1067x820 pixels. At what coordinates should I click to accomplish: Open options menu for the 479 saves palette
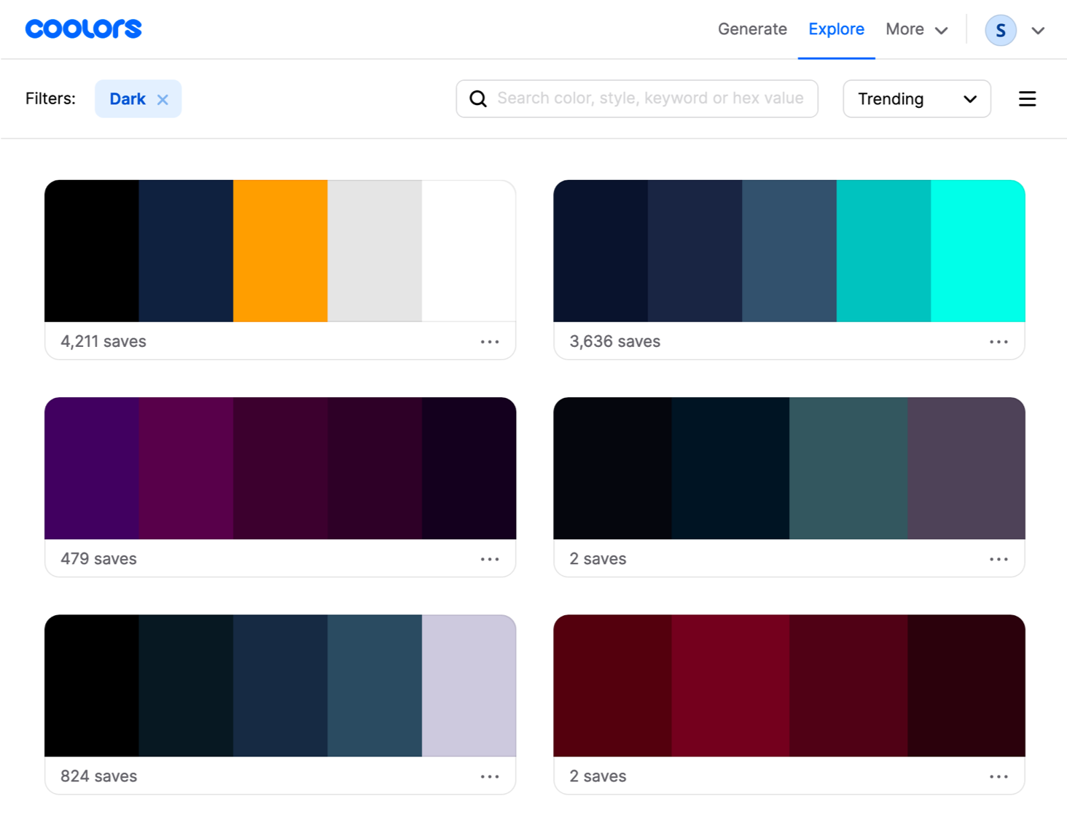tap(490, 558)
